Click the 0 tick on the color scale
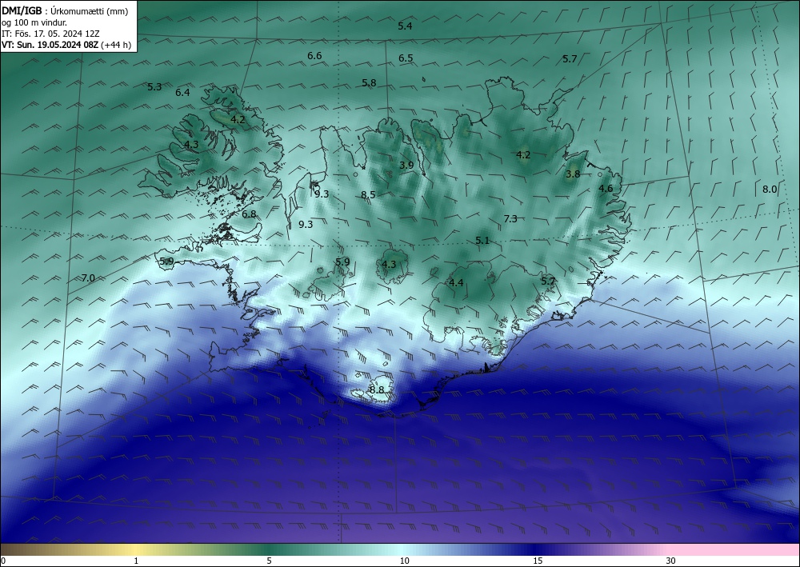Image resolution: width=800 pixels, height=567 pixels. pos(3,561)
